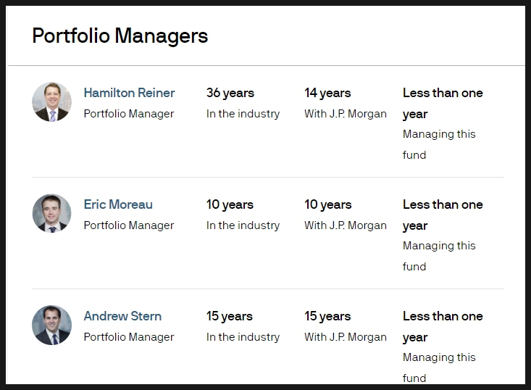Click Andrew Stern's '15 years' in industry
The image size is (531, 390).
(x=230, y=317)
